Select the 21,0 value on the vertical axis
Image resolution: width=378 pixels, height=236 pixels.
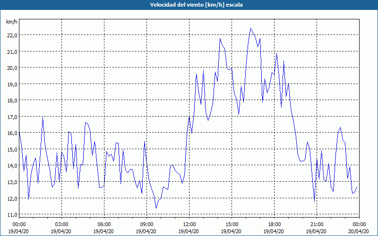pyautogui.click(x=12, y=51)
